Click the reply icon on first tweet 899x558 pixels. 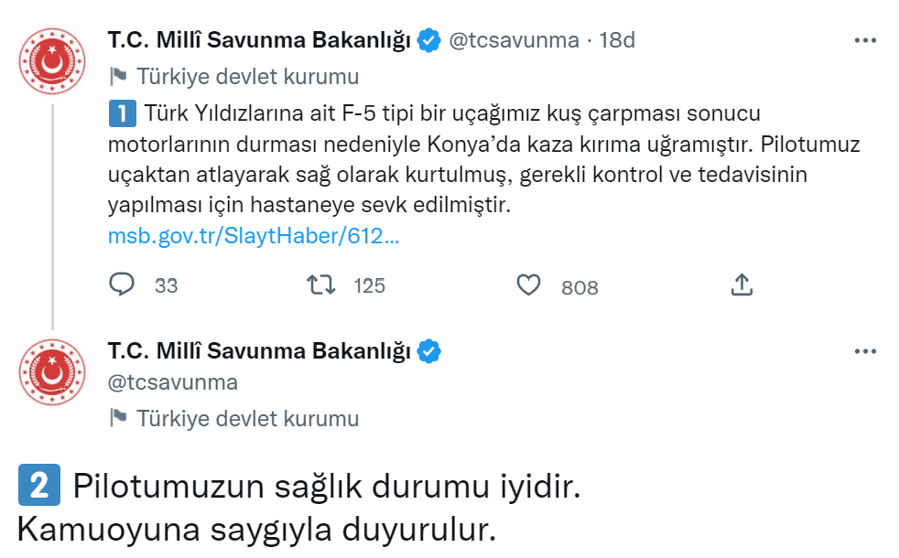(x=122, y=284)
